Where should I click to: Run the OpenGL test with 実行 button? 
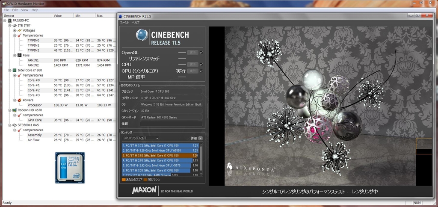pos(193,53)
